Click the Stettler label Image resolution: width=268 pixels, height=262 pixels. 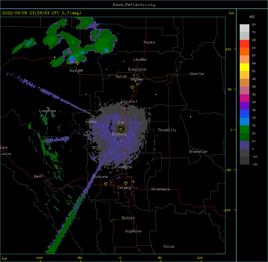pyautogui.click(x=197, y=74)
